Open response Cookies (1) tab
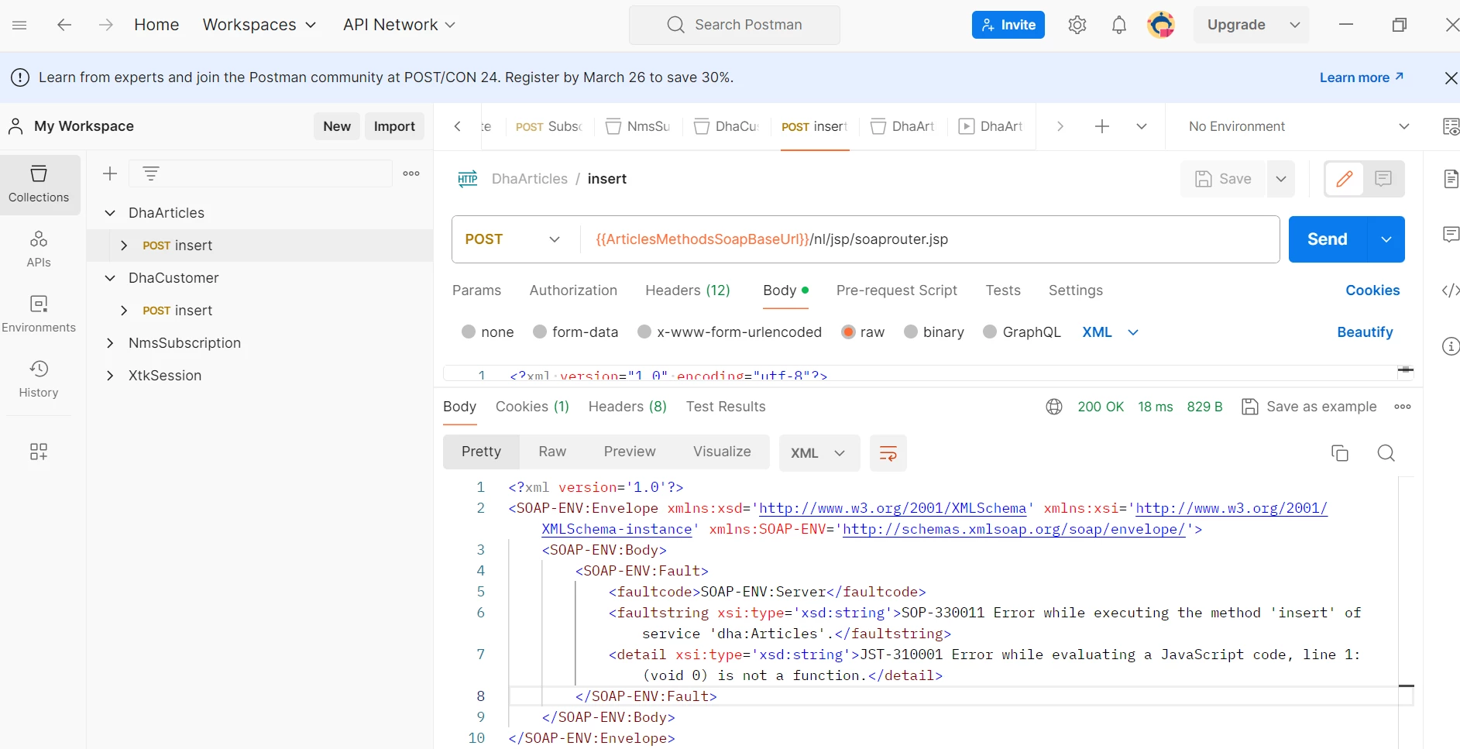This screenshot has width=1460, height=749. (x=532, y=407)
